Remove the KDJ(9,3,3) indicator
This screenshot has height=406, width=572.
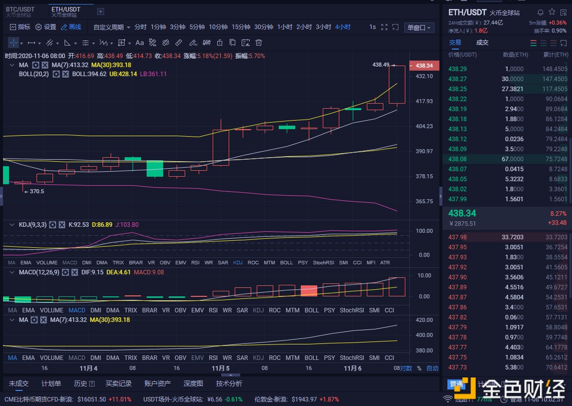(x=62, y=225)
